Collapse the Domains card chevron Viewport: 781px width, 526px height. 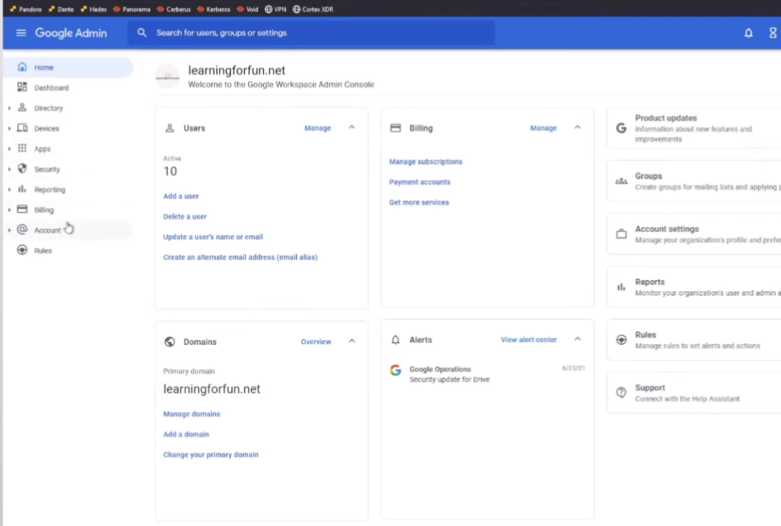[x=352, y=341]
